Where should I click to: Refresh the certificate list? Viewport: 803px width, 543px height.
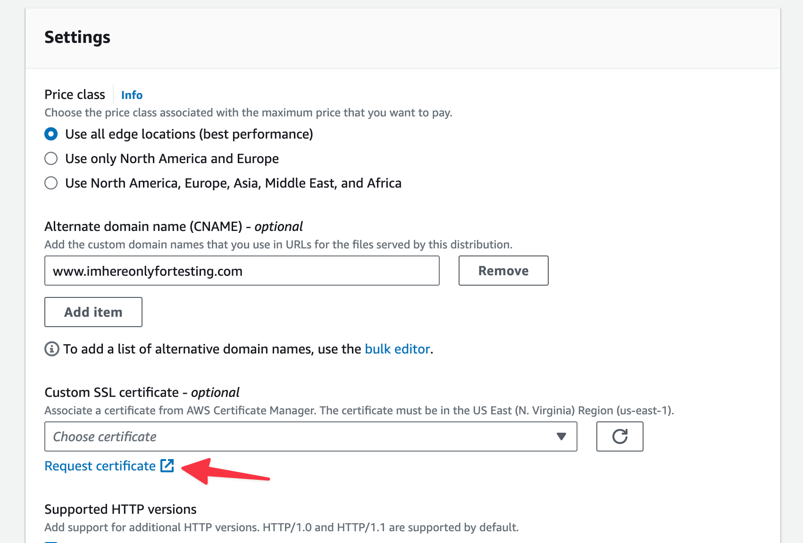pyautogui.click(x=619, y=437)
